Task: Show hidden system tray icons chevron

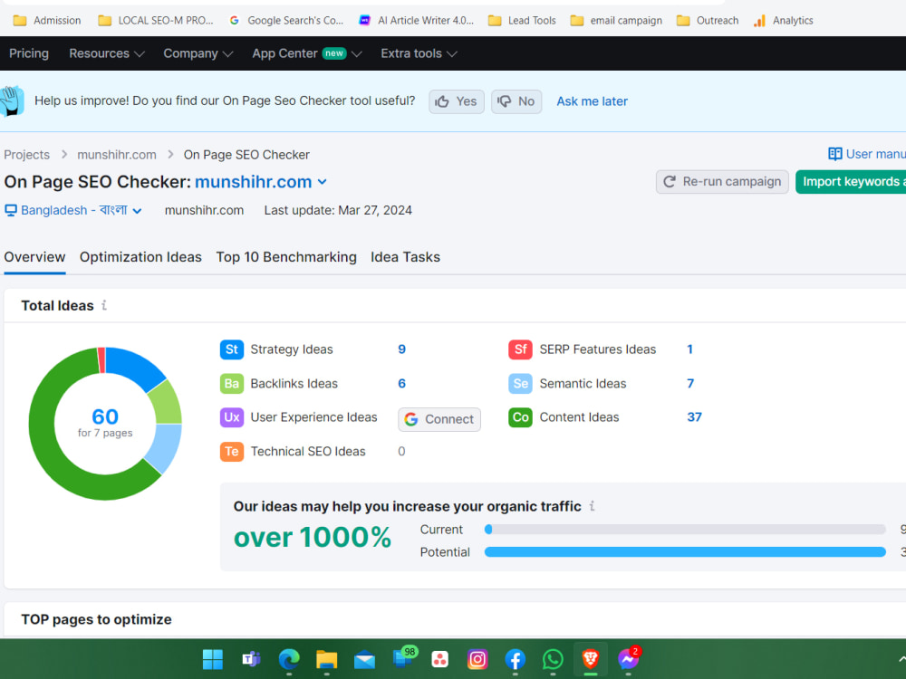Action: (901, 659)
